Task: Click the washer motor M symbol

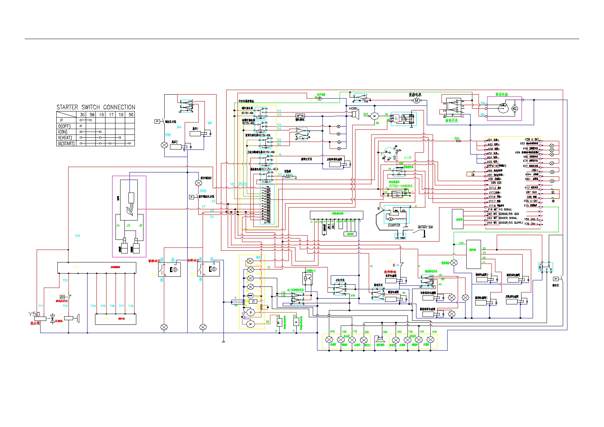Action: pyautogui.click(x=416, y=101)
